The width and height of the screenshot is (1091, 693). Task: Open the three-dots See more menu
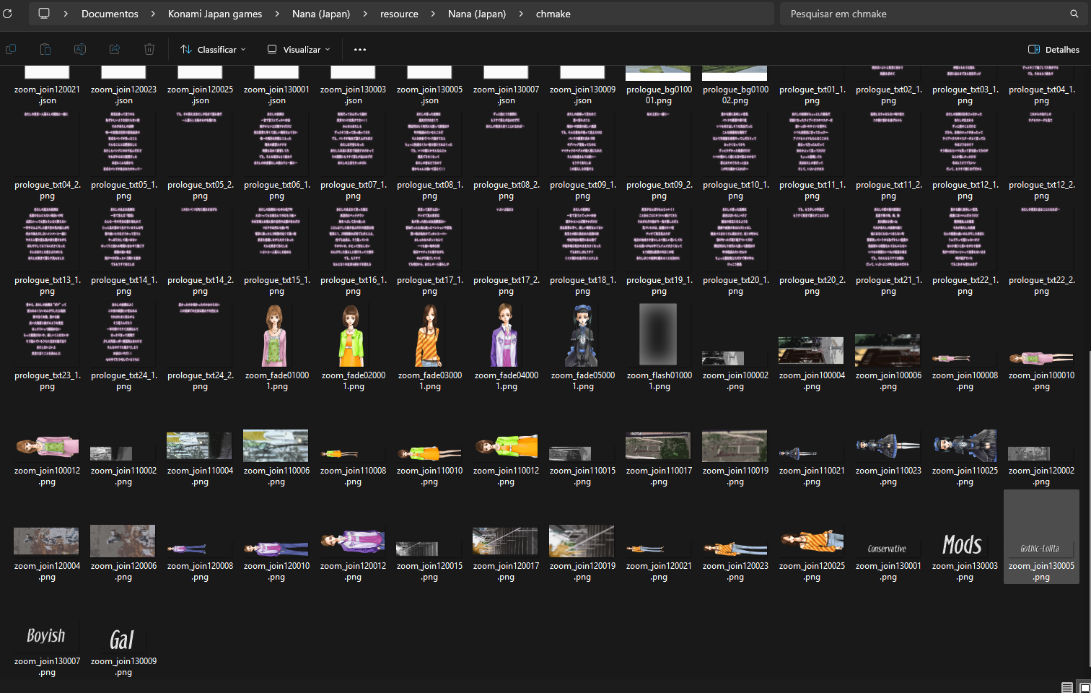pos(360,49)
